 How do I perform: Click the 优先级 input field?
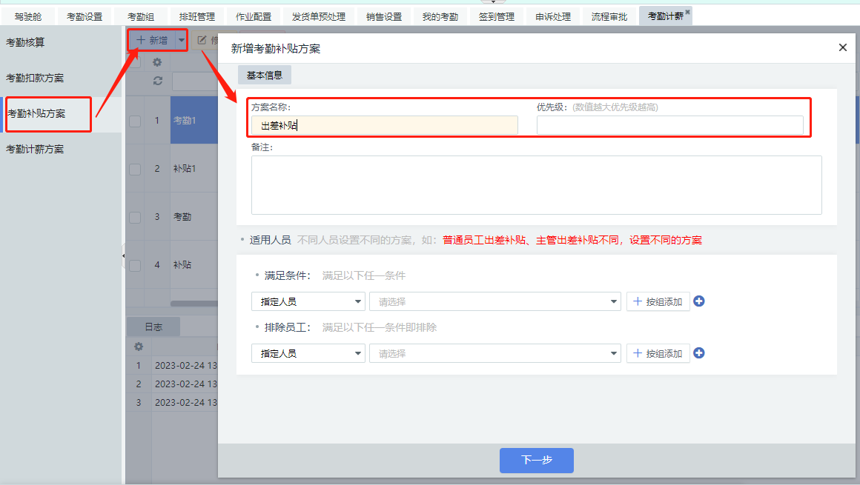[669, 125]
